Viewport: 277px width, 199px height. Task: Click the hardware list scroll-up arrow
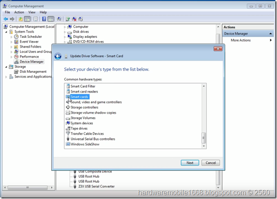coord(204,86)
